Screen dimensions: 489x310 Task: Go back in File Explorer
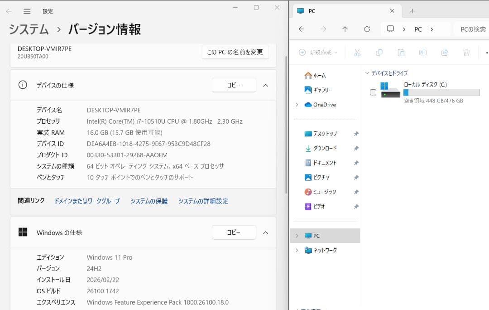click(301, 29)
